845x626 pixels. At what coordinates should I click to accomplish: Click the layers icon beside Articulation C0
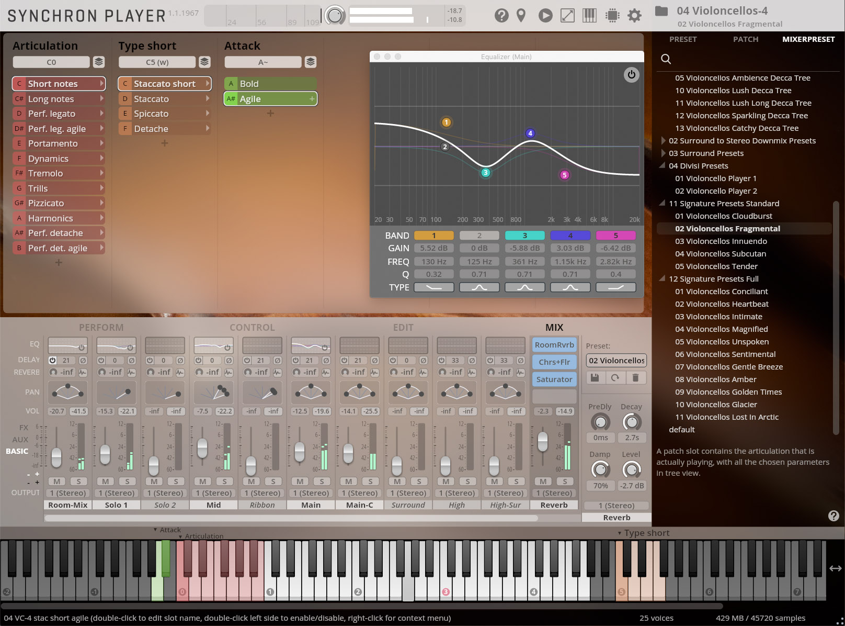tap(98, 62)
